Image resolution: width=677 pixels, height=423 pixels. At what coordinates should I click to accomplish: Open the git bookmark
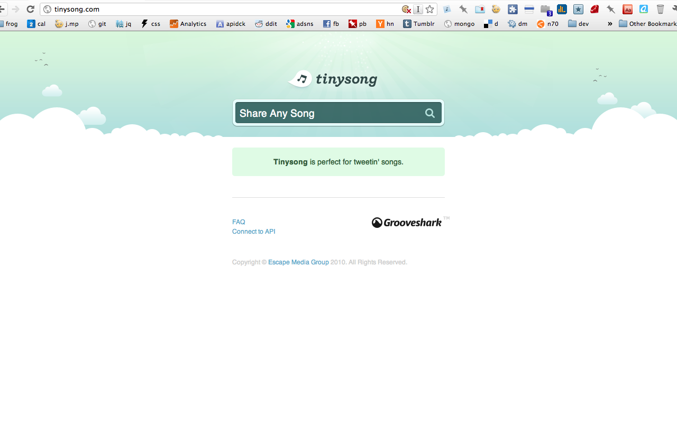[x=97, y=24]
